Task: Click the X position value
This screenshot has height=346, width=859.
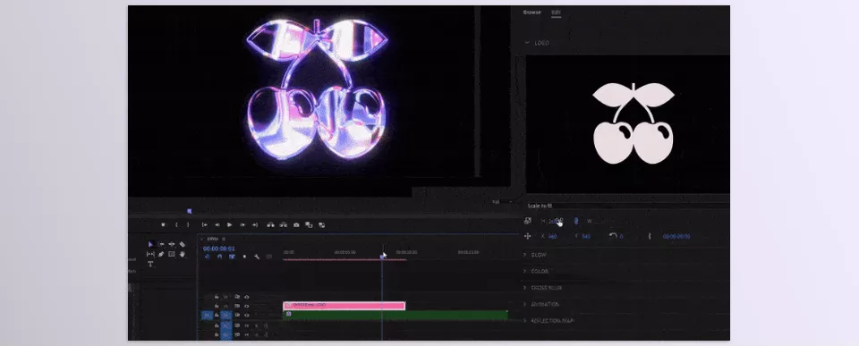Action: (x=553, y=236)
